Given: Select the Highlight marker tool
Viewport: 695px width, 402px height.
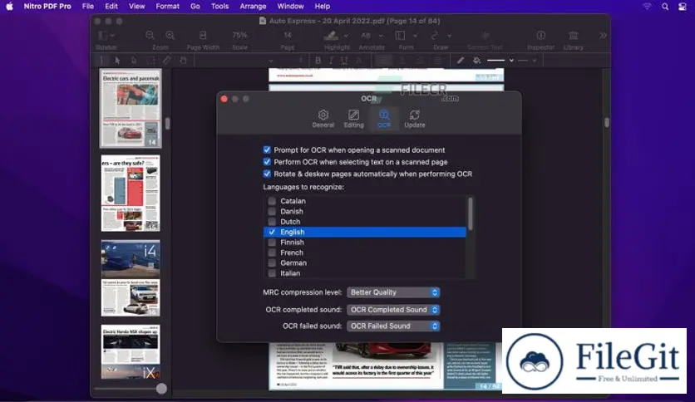Looking at the screenshot, I should click(x=331, y=36).
